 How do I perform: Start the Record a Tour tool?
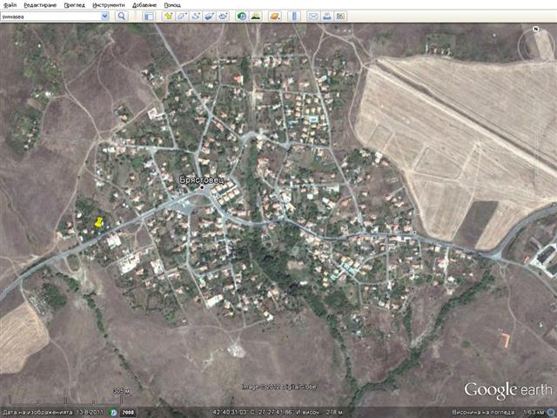[x=224, y=16]
